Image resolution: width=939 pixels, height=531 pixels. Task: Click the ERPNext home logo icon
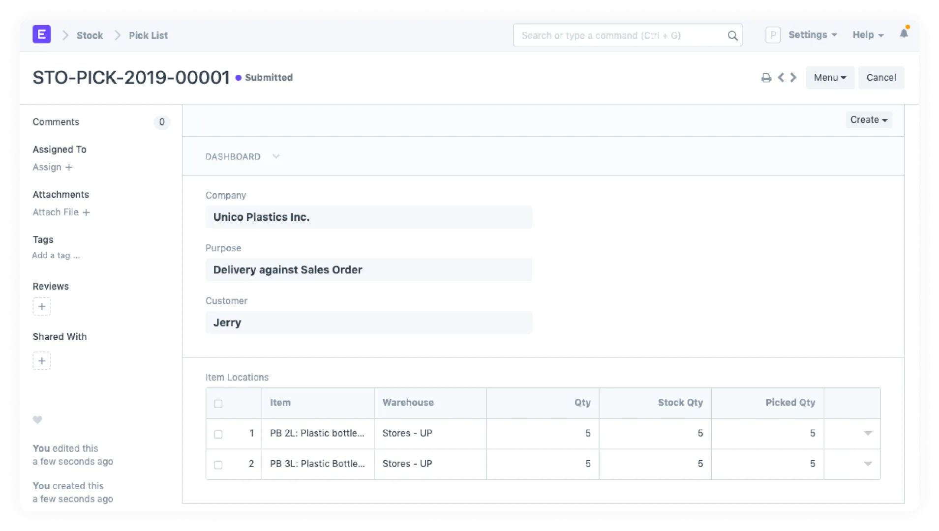42,35
